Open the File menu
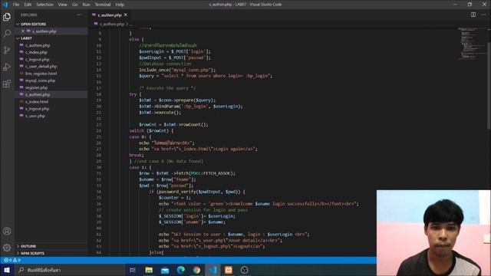Screen dimensions: 491x276 click(x=16, y=5)
